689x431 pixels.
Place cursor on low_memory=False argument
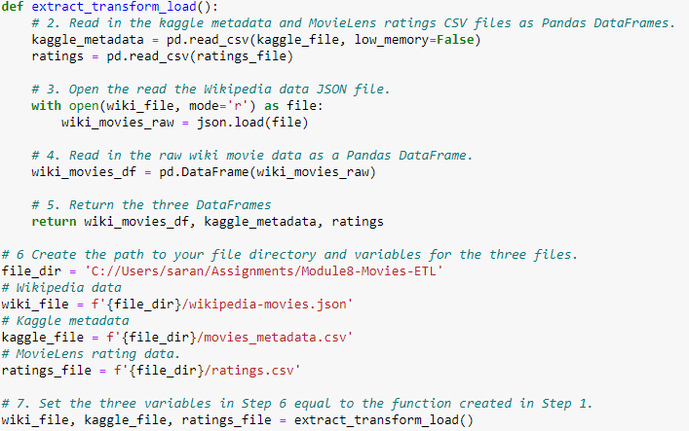414,40
